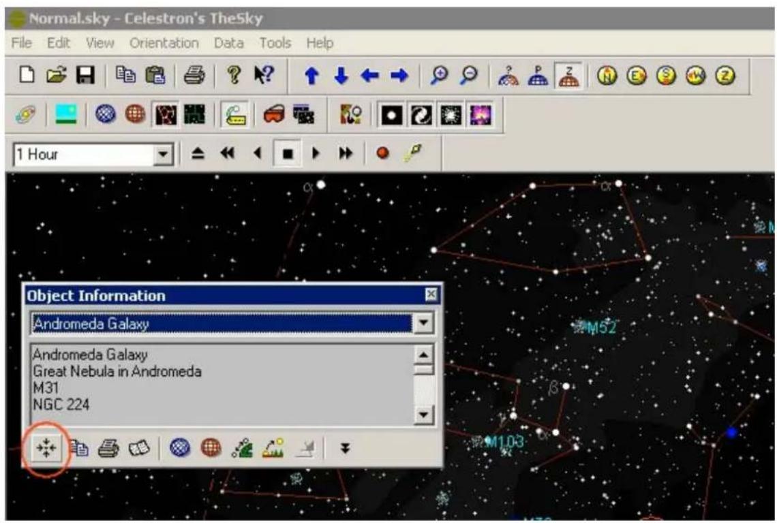The width and height of the screenshot is (777, 523).
Task: Toggle horizon display icon
Action: [x=66, y=114]
